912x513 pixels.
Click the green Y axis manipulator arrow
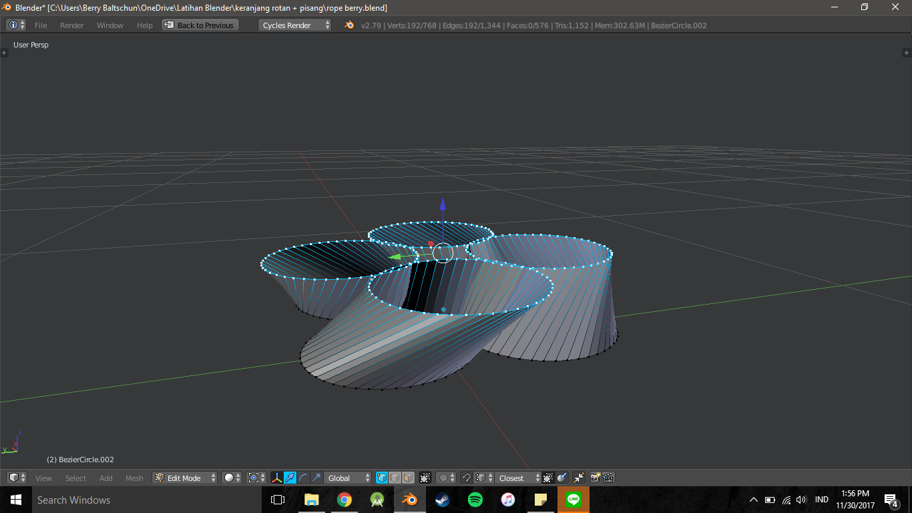[396, 256]
